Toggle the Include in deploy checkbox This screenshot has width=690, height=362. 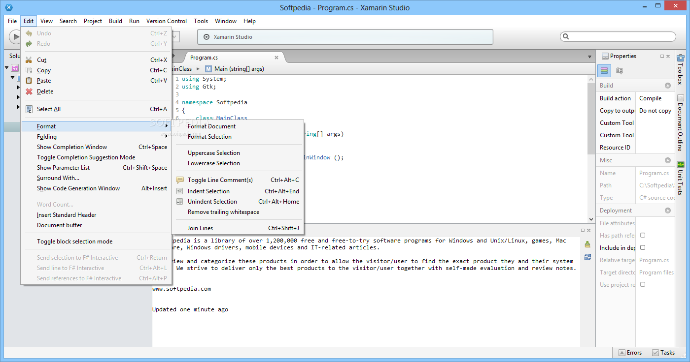643,248
